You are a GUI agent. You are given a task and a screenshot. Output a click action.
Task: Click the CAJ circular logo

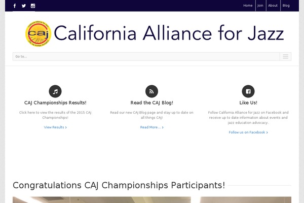pos(38,34)
